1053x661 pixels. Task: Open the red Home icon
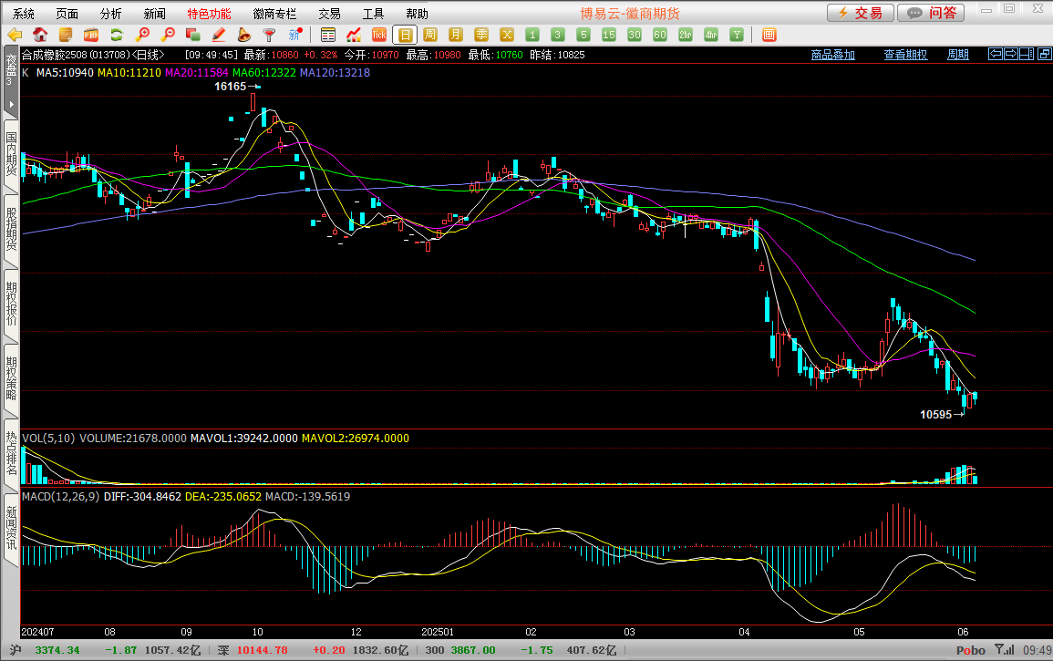coord(39,35)
